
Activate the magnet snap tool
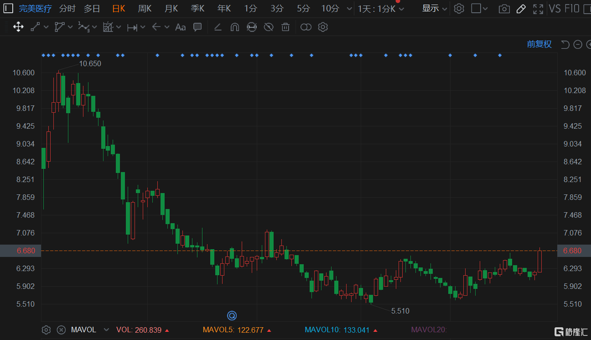(x=234, y=27)
